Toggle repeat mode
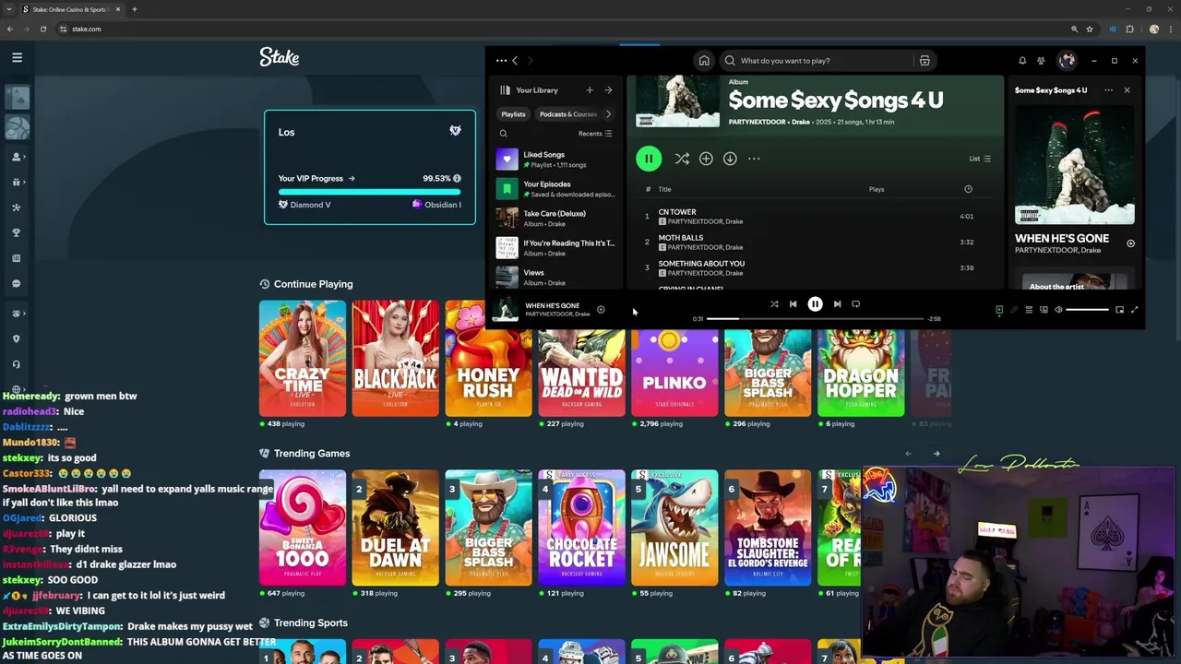This screenshot has height=664, width=1181. (x=856, y=304)
